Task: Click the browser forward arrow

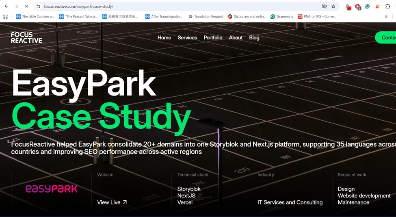Action: (x=16, y=7)
